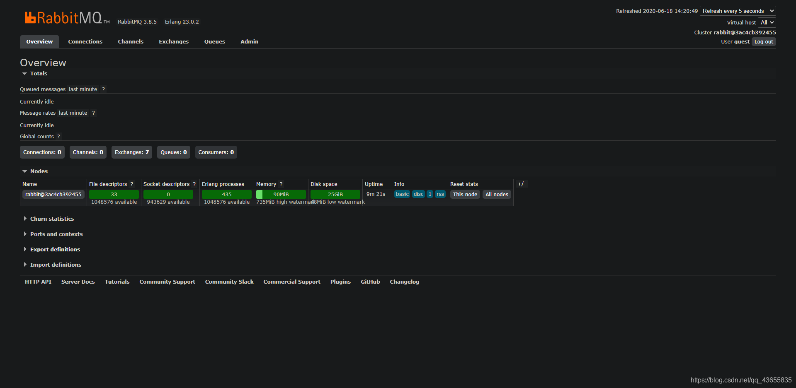Change Queued messages last minute range
This screenshot has height=388, width=796.
pos(83,89)
